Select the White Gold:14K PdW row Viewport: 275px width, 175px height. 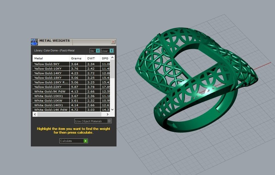click(71, 110)
